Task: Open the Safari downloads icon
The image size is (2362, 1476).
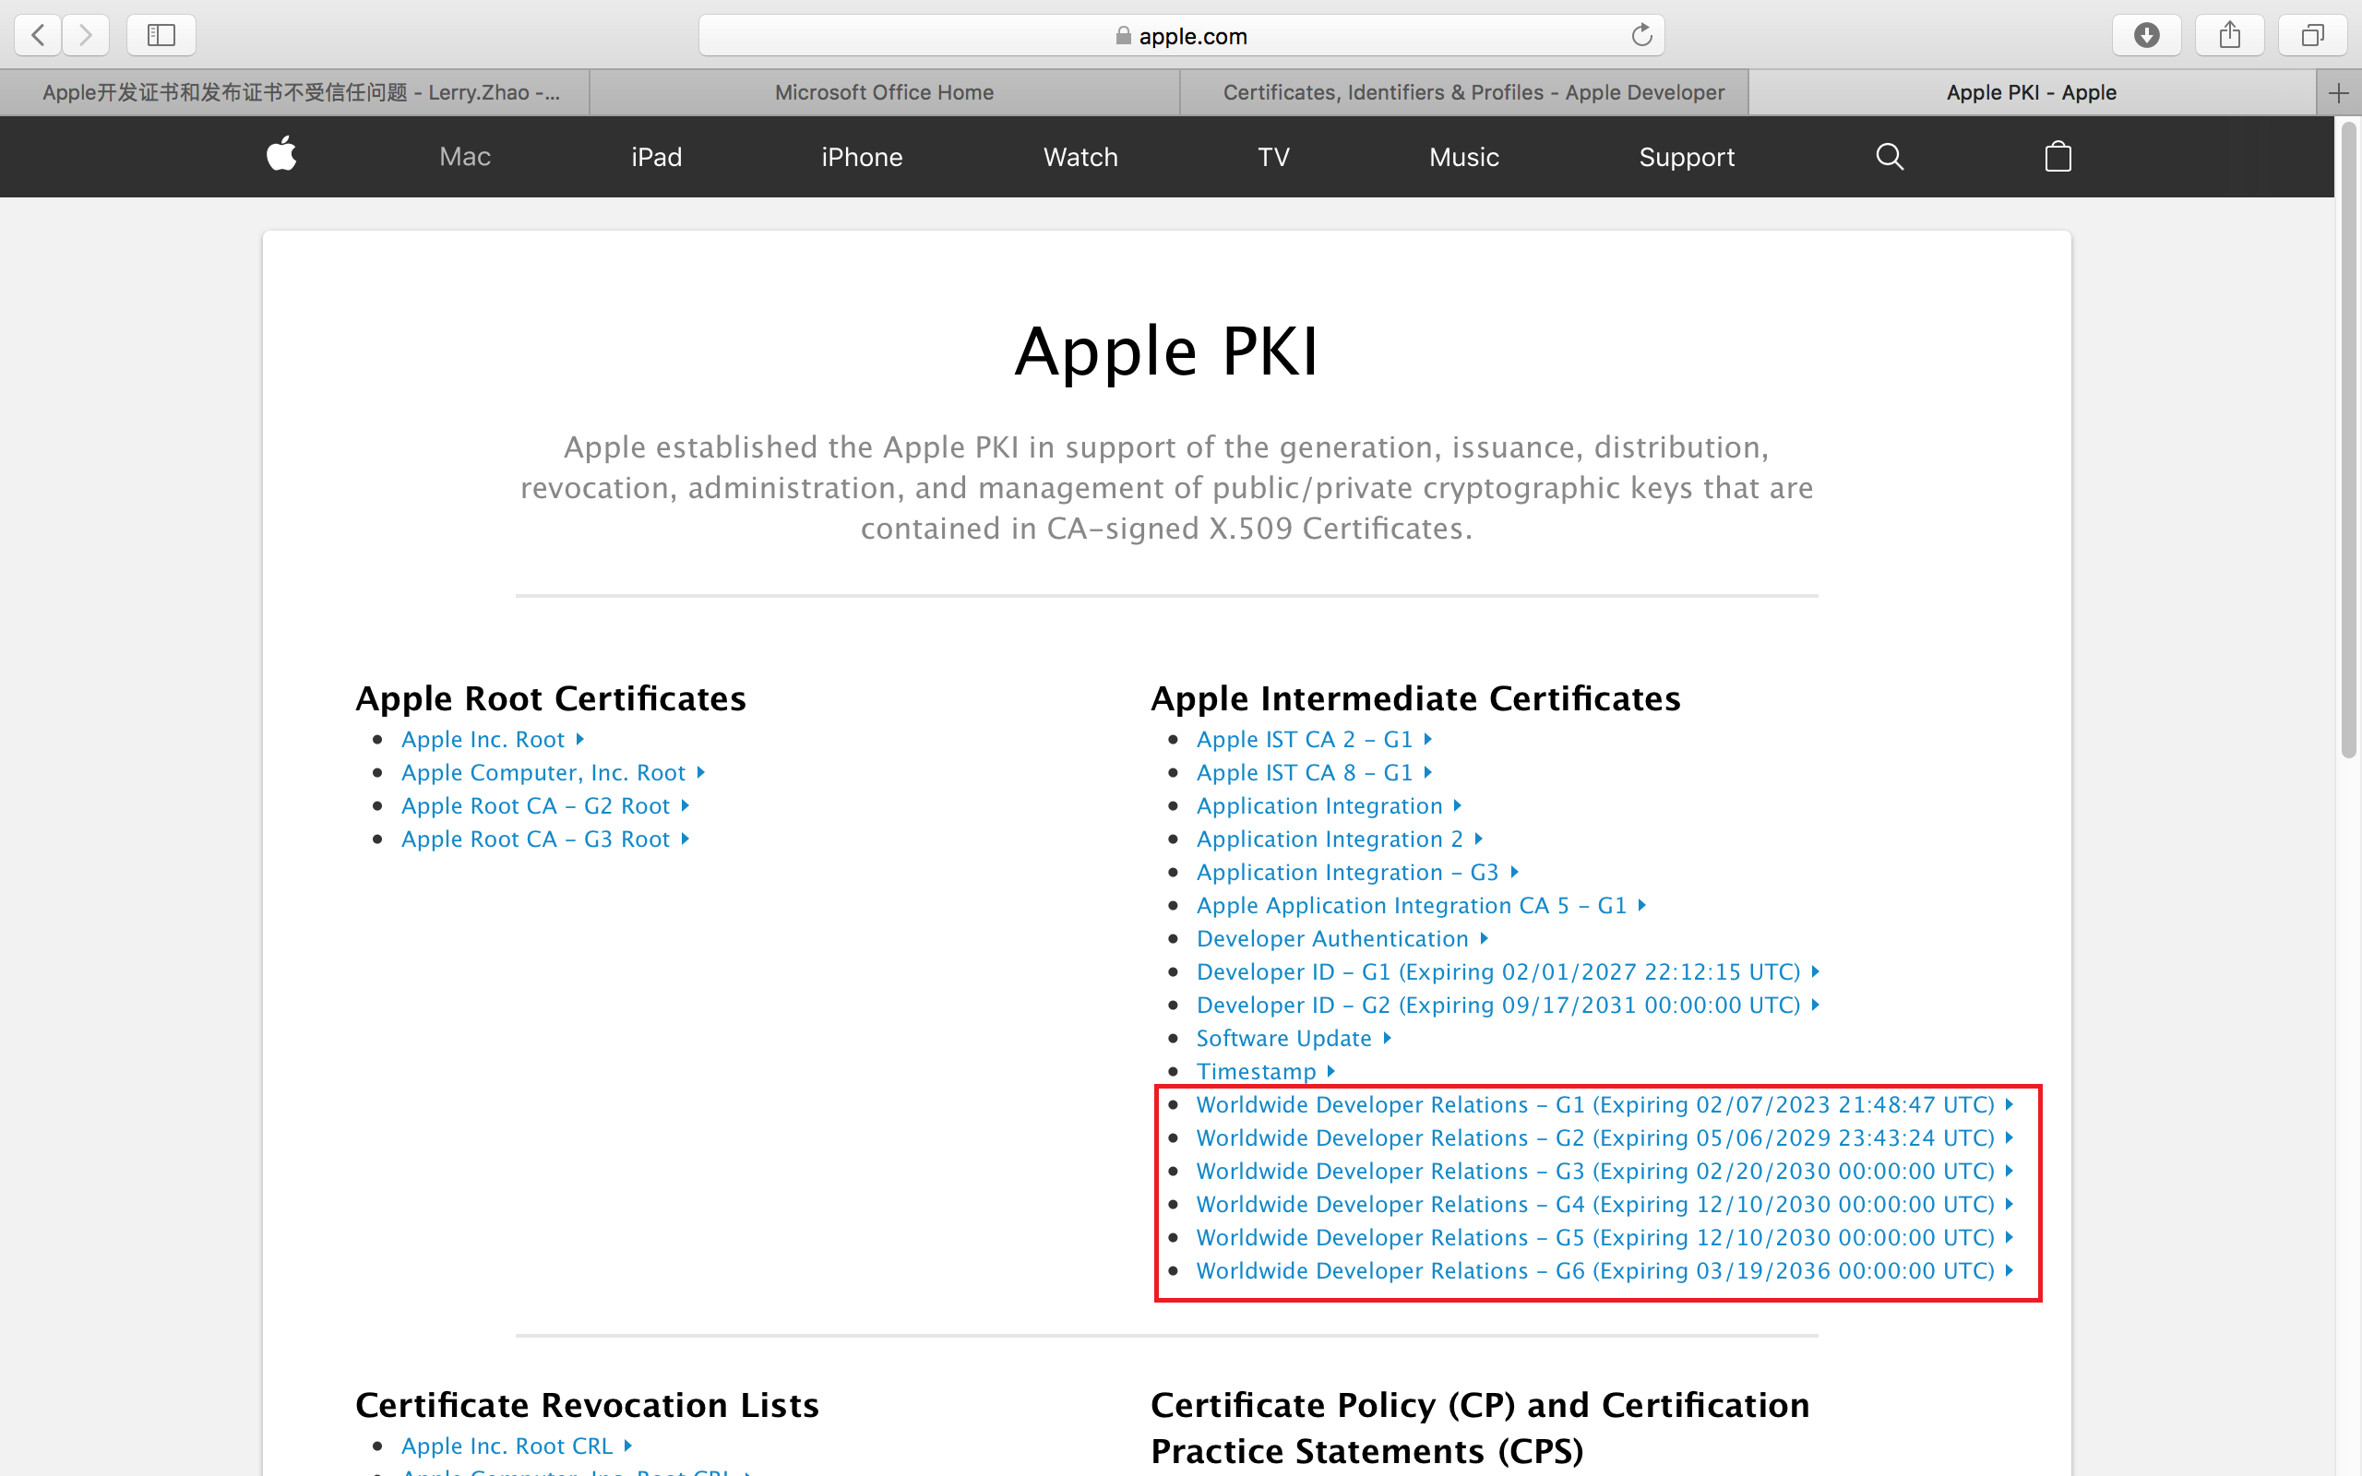Action: [x=2146, y=35]
